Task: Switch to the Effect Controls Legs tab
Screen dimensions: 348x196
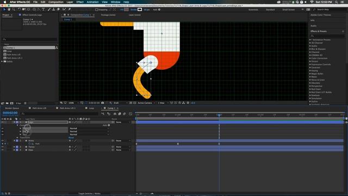Action: point(32,15)
